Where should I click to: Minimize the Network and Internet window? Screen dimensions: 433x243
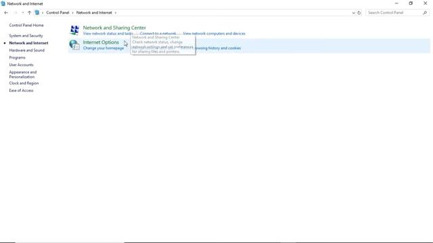(396, 3)
